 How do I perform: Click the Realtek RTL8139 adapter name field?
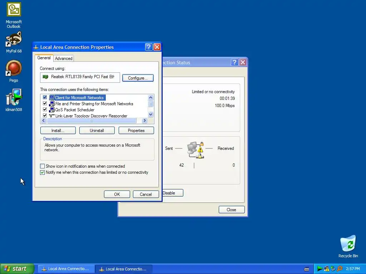(x=80, y=77)
